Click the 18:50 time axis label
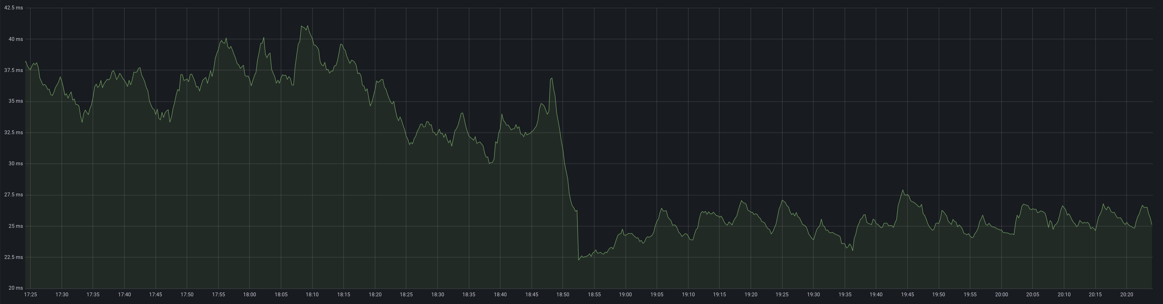This screenshot has height=304, width=1163. [563, 295]
